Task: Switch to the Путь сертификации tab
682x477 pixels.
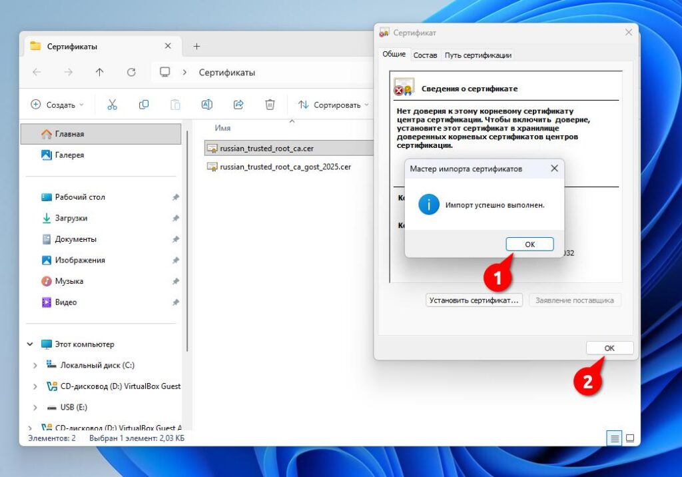Action: tap(478, 55)
